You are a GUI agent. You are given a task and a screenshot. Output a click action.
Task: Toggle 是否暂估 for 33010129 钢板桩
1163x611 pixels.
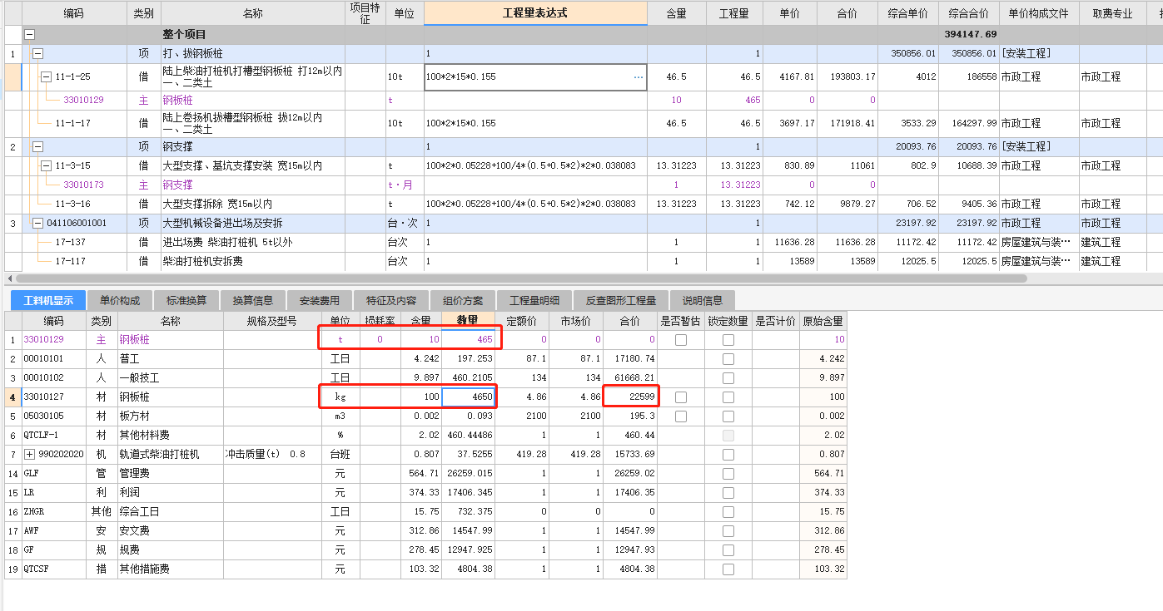(x=681, y=340)
